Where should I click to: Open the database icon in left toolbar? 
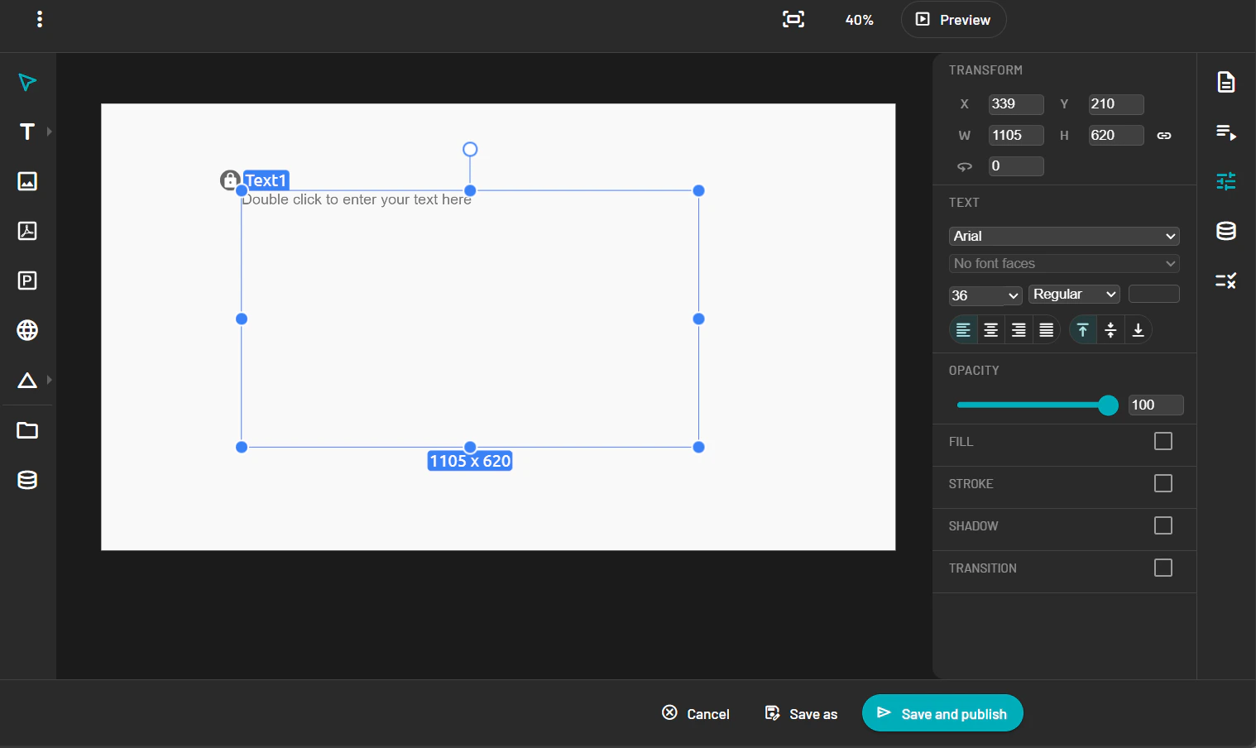(27, 480)
